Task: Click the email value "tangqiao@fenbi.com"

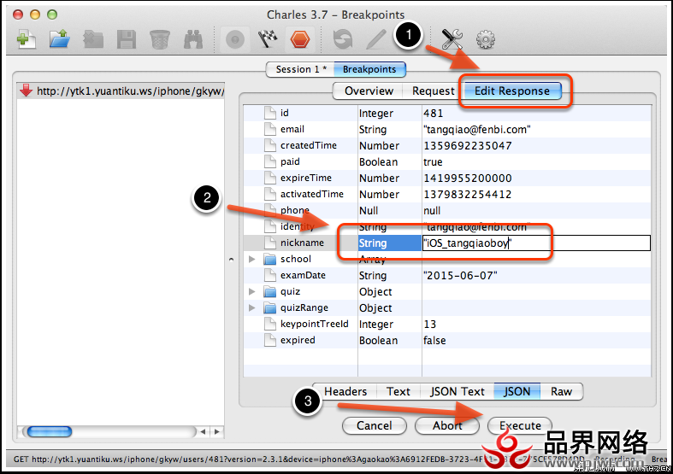Action: 477,130
